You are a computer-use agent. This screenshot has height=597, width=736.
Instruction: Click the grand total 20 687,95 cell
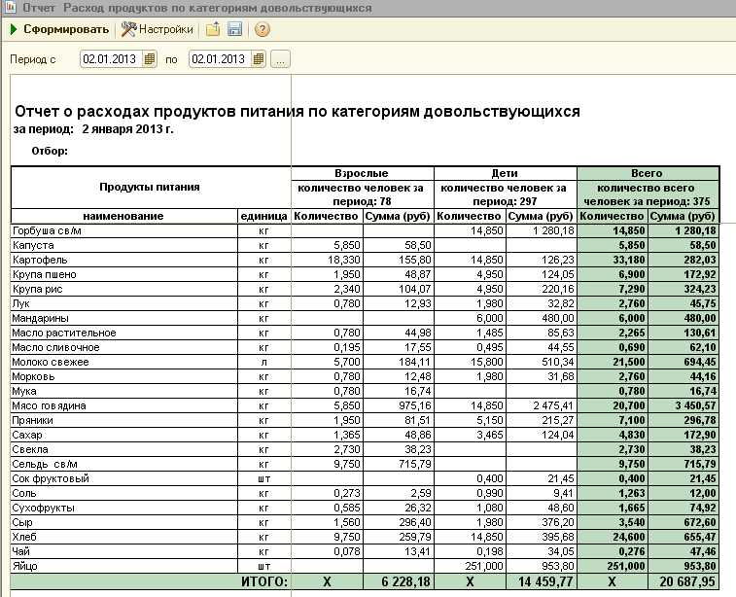click(683, 581)
